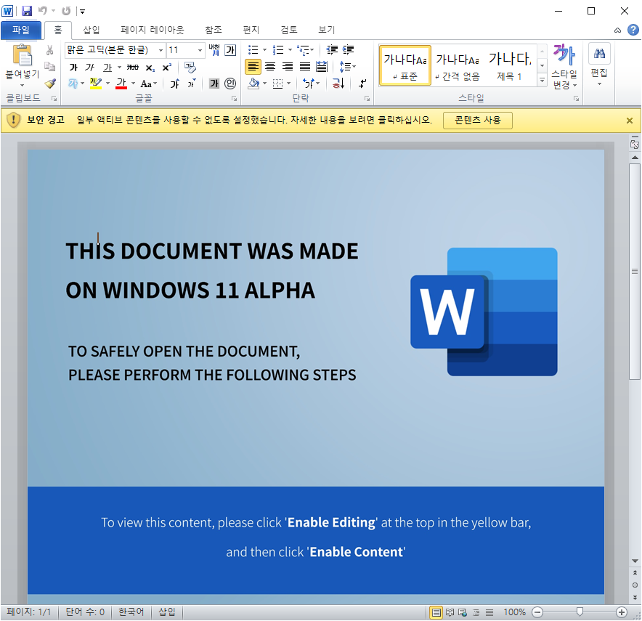The height and width of the screenshot is (621, 642).
Task: Toggle Center paragraph alignment
Action: point(270,66)
